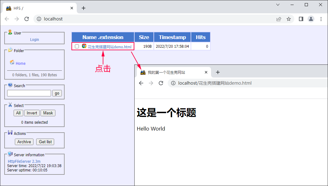Open the browser side panel icon

pyautogui.click(x=301, y=19)
